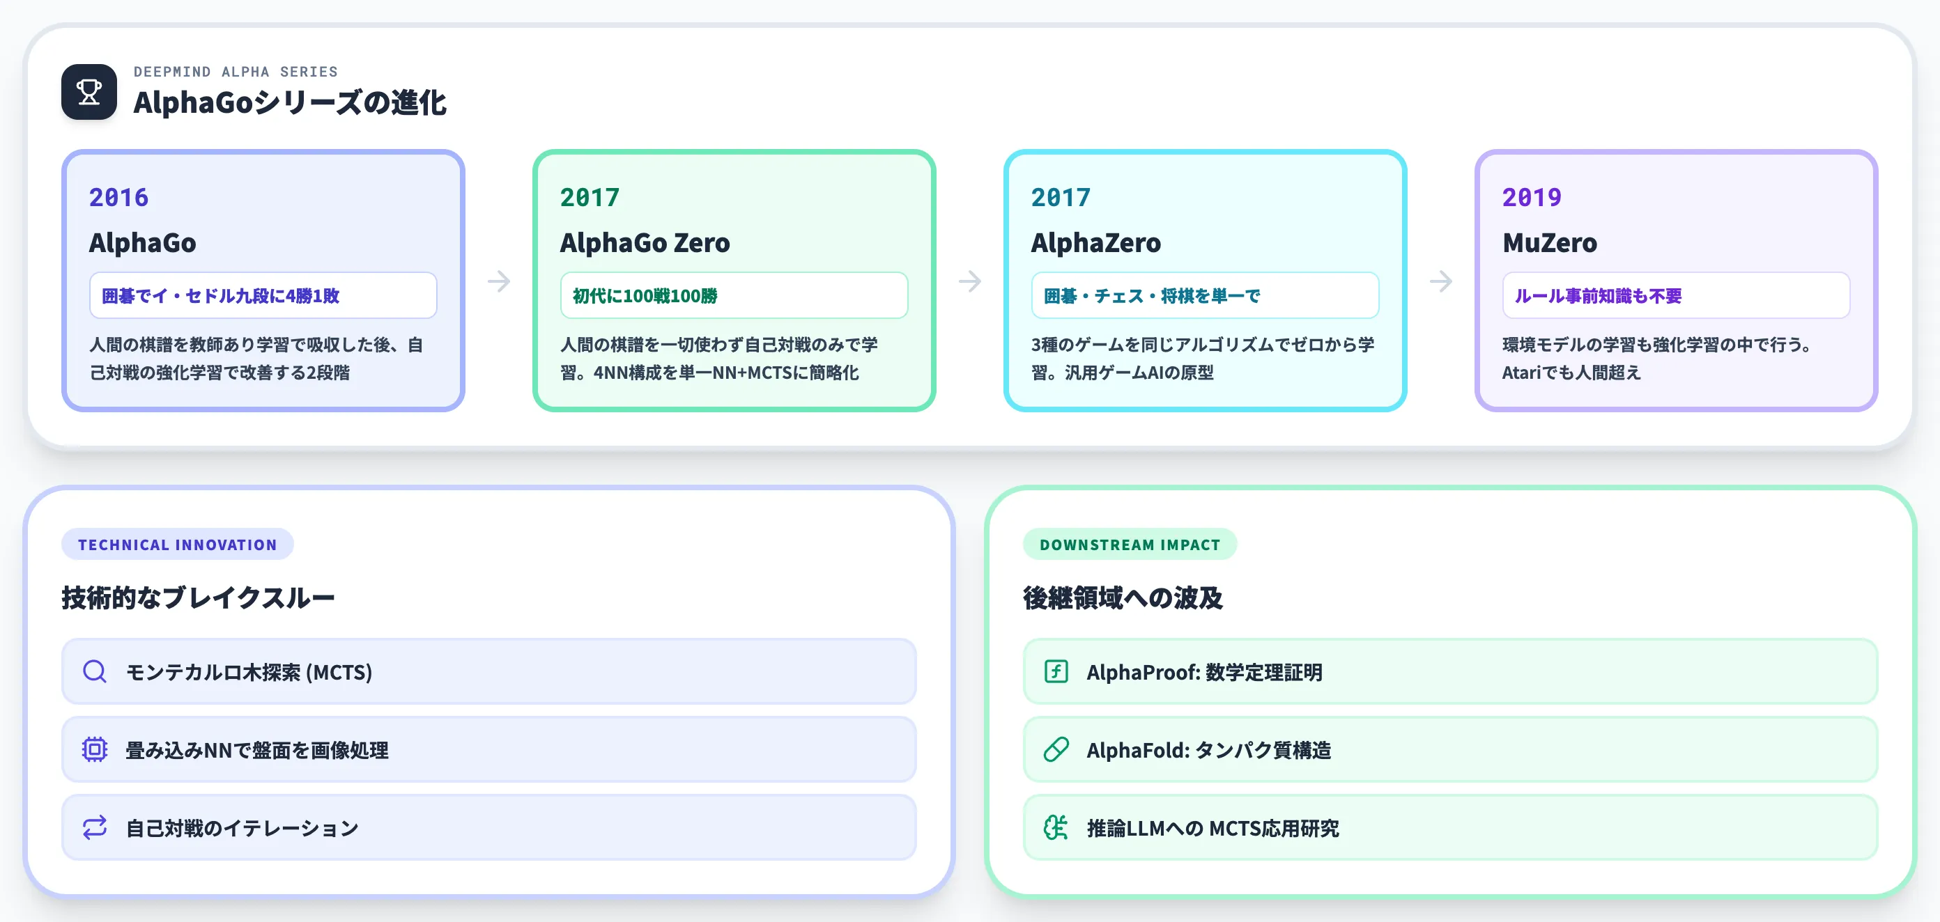Click the year 2017 on AlphaGo Zero card

590,197
